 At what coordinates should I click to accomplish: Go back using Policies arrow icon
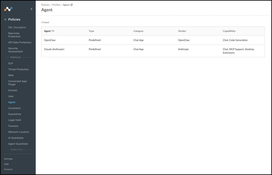pos(5,20)
